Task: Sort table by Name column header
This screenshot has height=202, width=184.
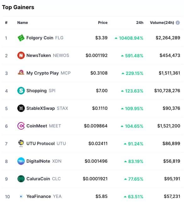Action: pos(23,23)
